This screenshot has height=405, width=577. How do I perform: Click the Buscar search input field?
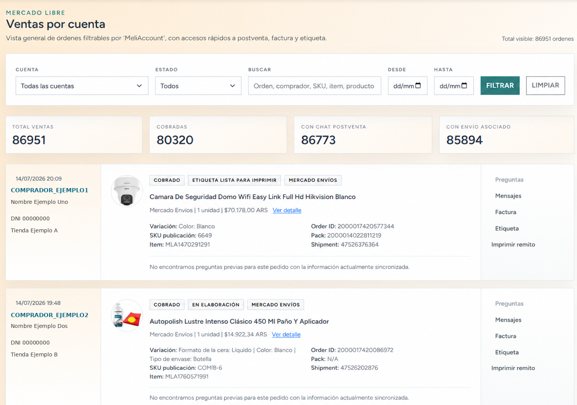click(x=314, y=86)
